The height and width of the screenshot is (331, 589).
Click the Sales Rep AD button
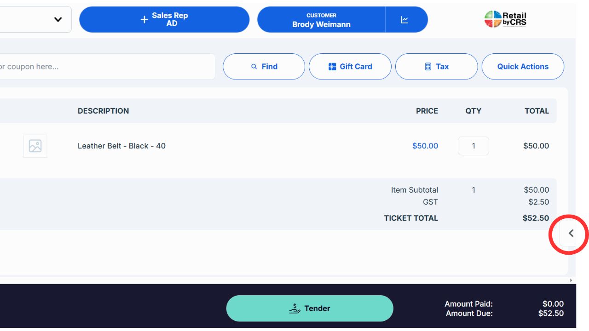[170, 19]
